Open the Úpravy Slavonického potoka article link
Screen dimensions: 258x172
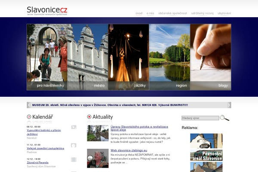tap(139, 128)
